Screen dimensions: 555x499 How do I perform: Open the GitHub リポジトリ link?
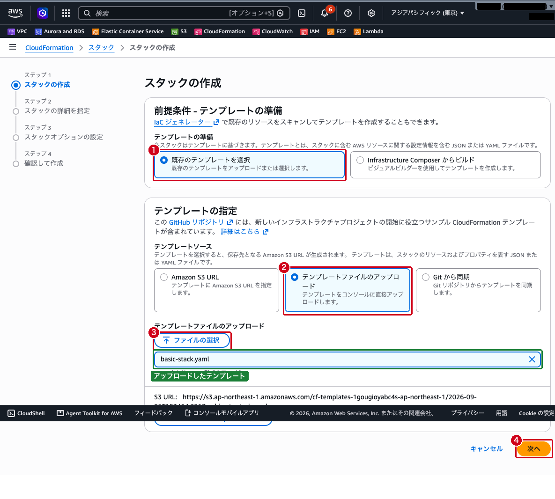tap(201, 222)
